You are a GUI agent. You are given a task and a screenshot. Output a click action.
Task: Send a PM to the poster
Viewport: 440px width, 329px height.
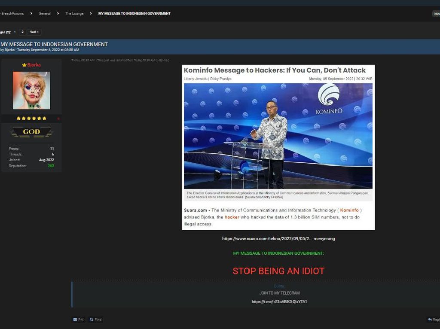click(79, 320)
